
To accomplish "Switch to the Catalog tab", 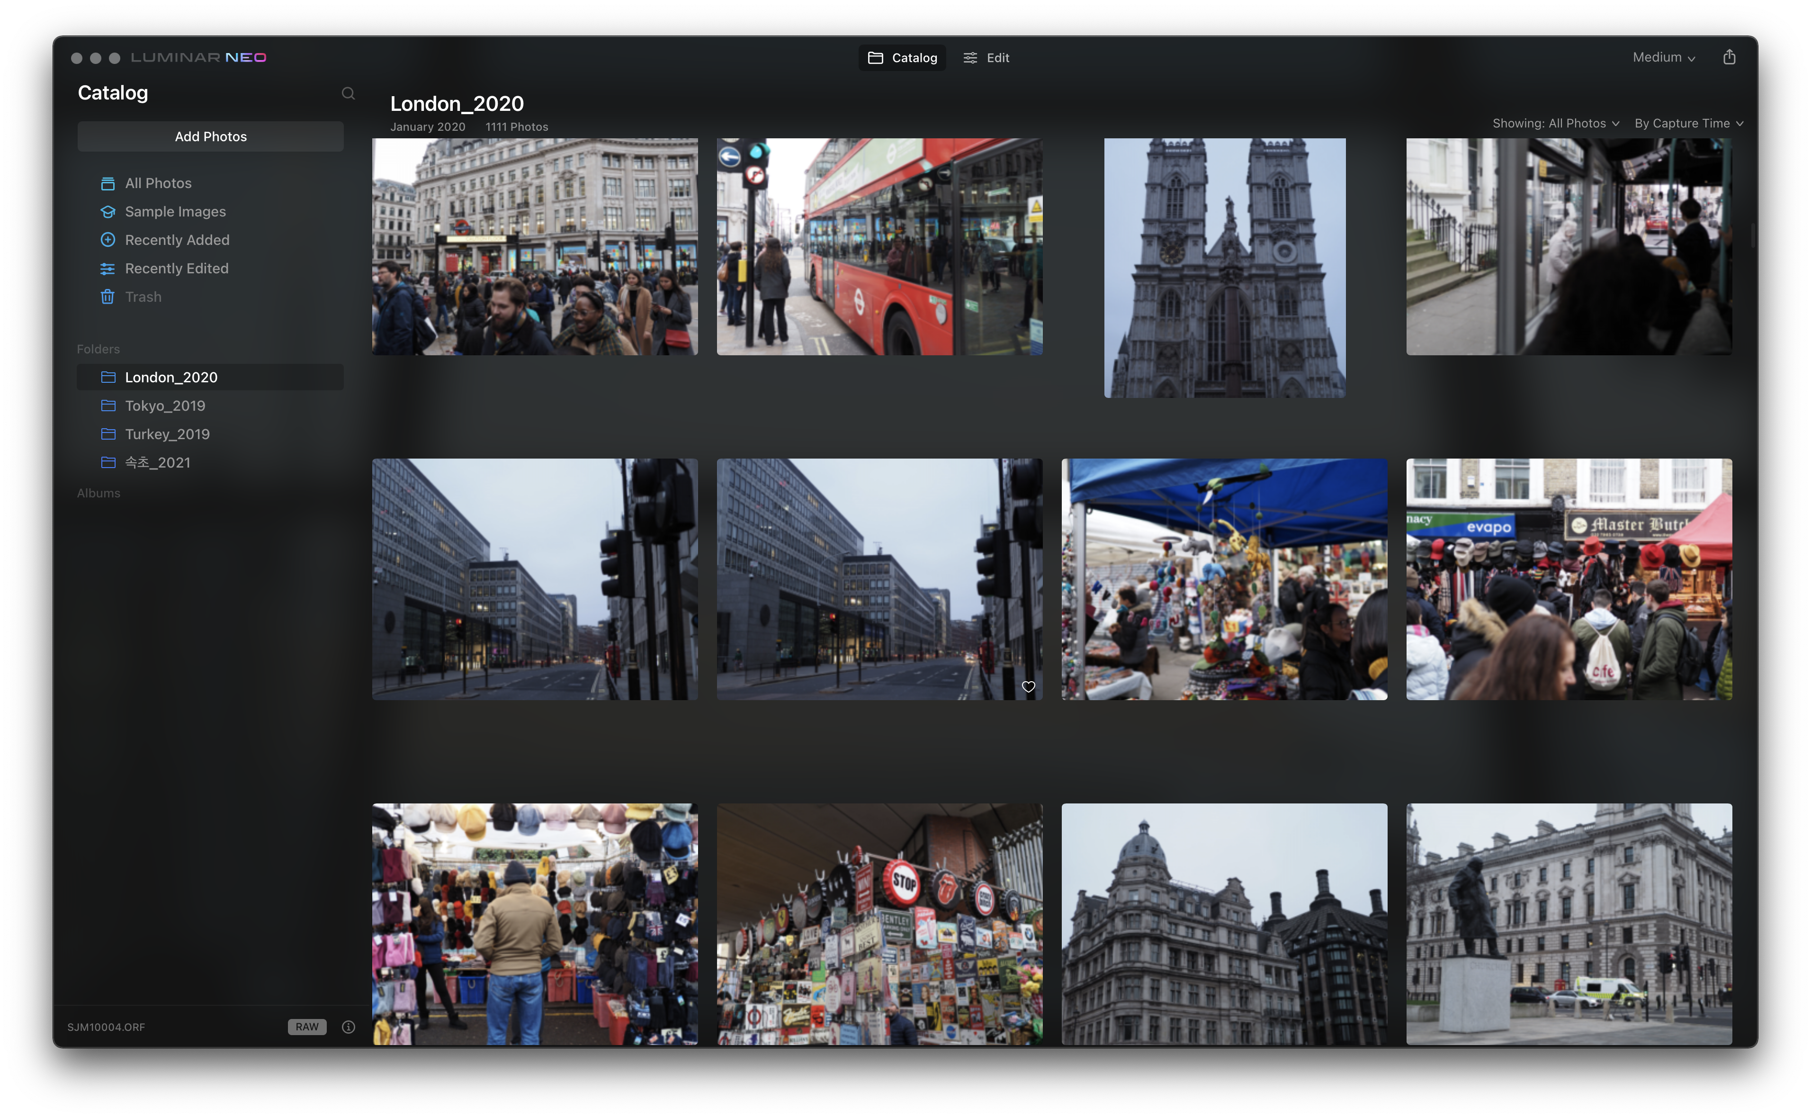I will click(x=902, y=58).
